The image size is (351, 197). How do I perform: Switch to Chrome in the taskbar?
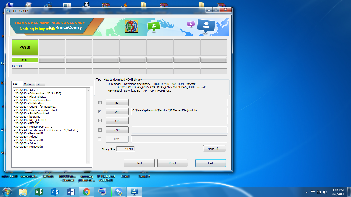(x=87, y=192)
